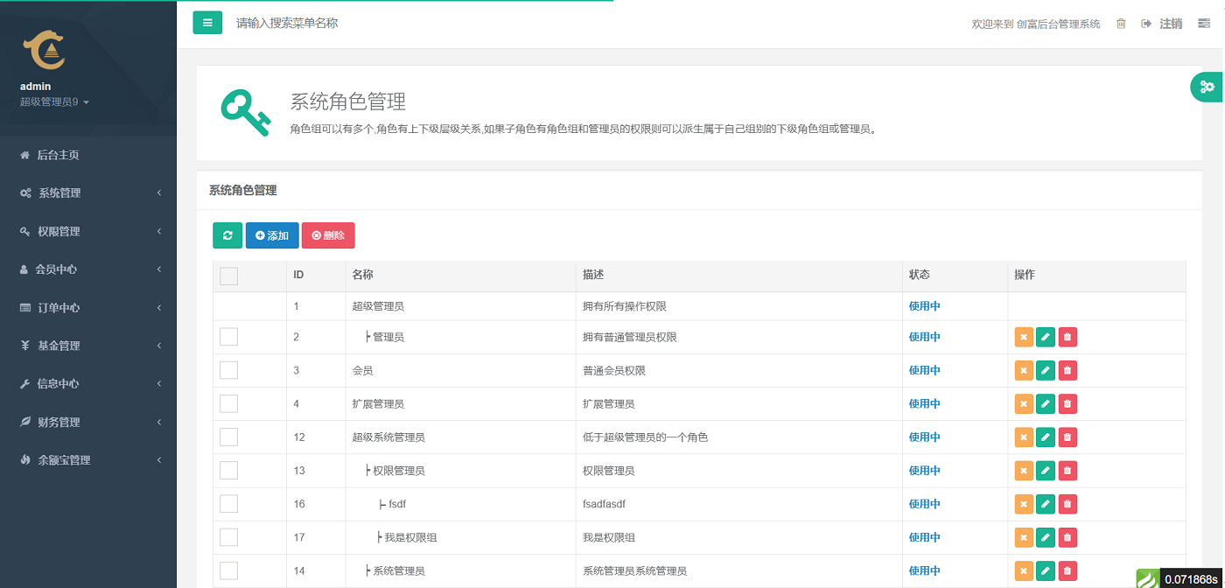Select checkbox for 超级系统管理员 row

point(228,437)
